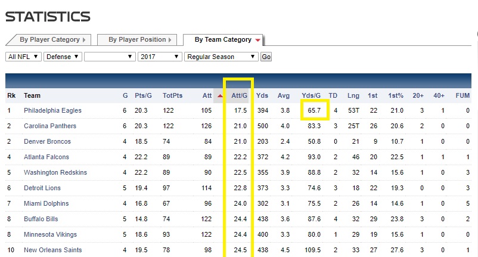Viewport: 478px width, 257px height.
Task: Click the TotPts column header
Action: 173,95
